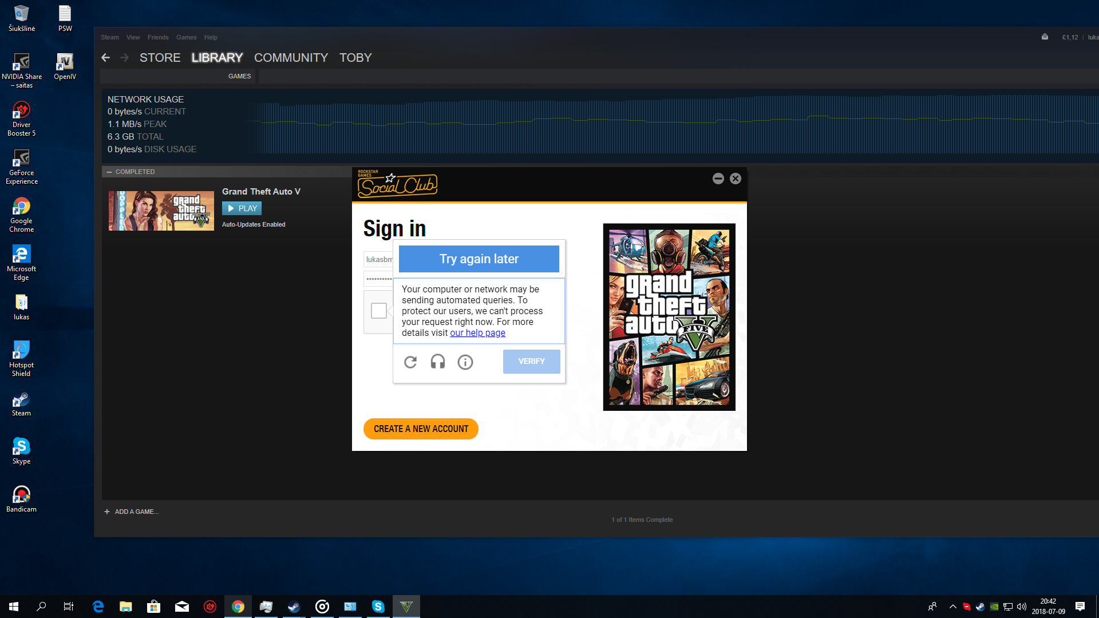The height and width of the screenshot is (618, 1099).
Task: Open Task View on taskbar
Action: point(69,607)
